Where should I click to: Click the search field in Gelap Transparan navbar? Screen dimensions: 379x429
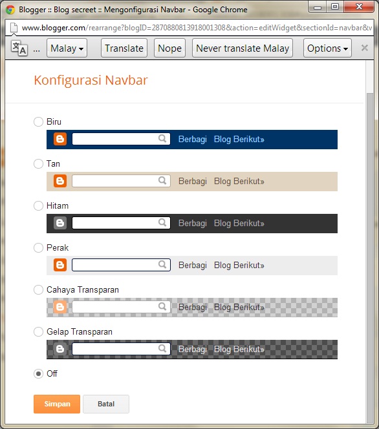click(x=121, y=349)
